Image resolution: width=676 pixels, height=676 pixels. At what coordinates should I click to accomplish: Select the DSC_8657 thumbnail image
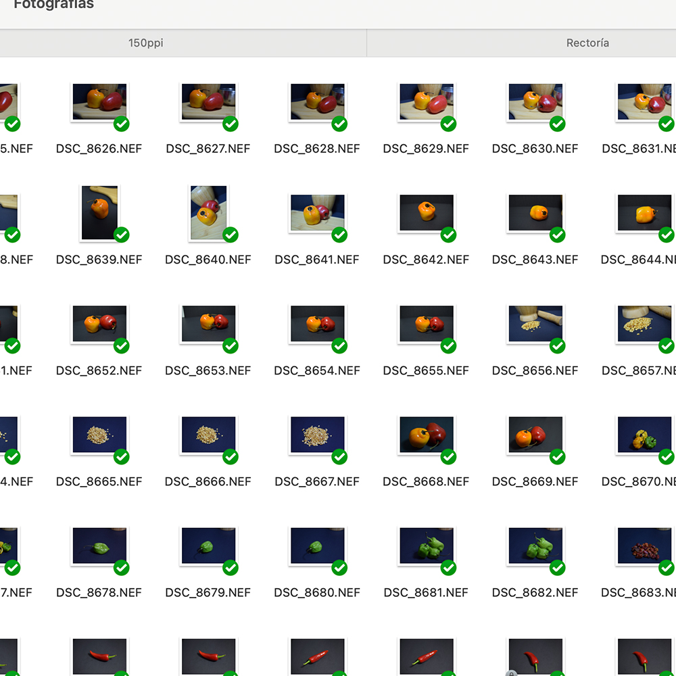[x=645, y=324]
